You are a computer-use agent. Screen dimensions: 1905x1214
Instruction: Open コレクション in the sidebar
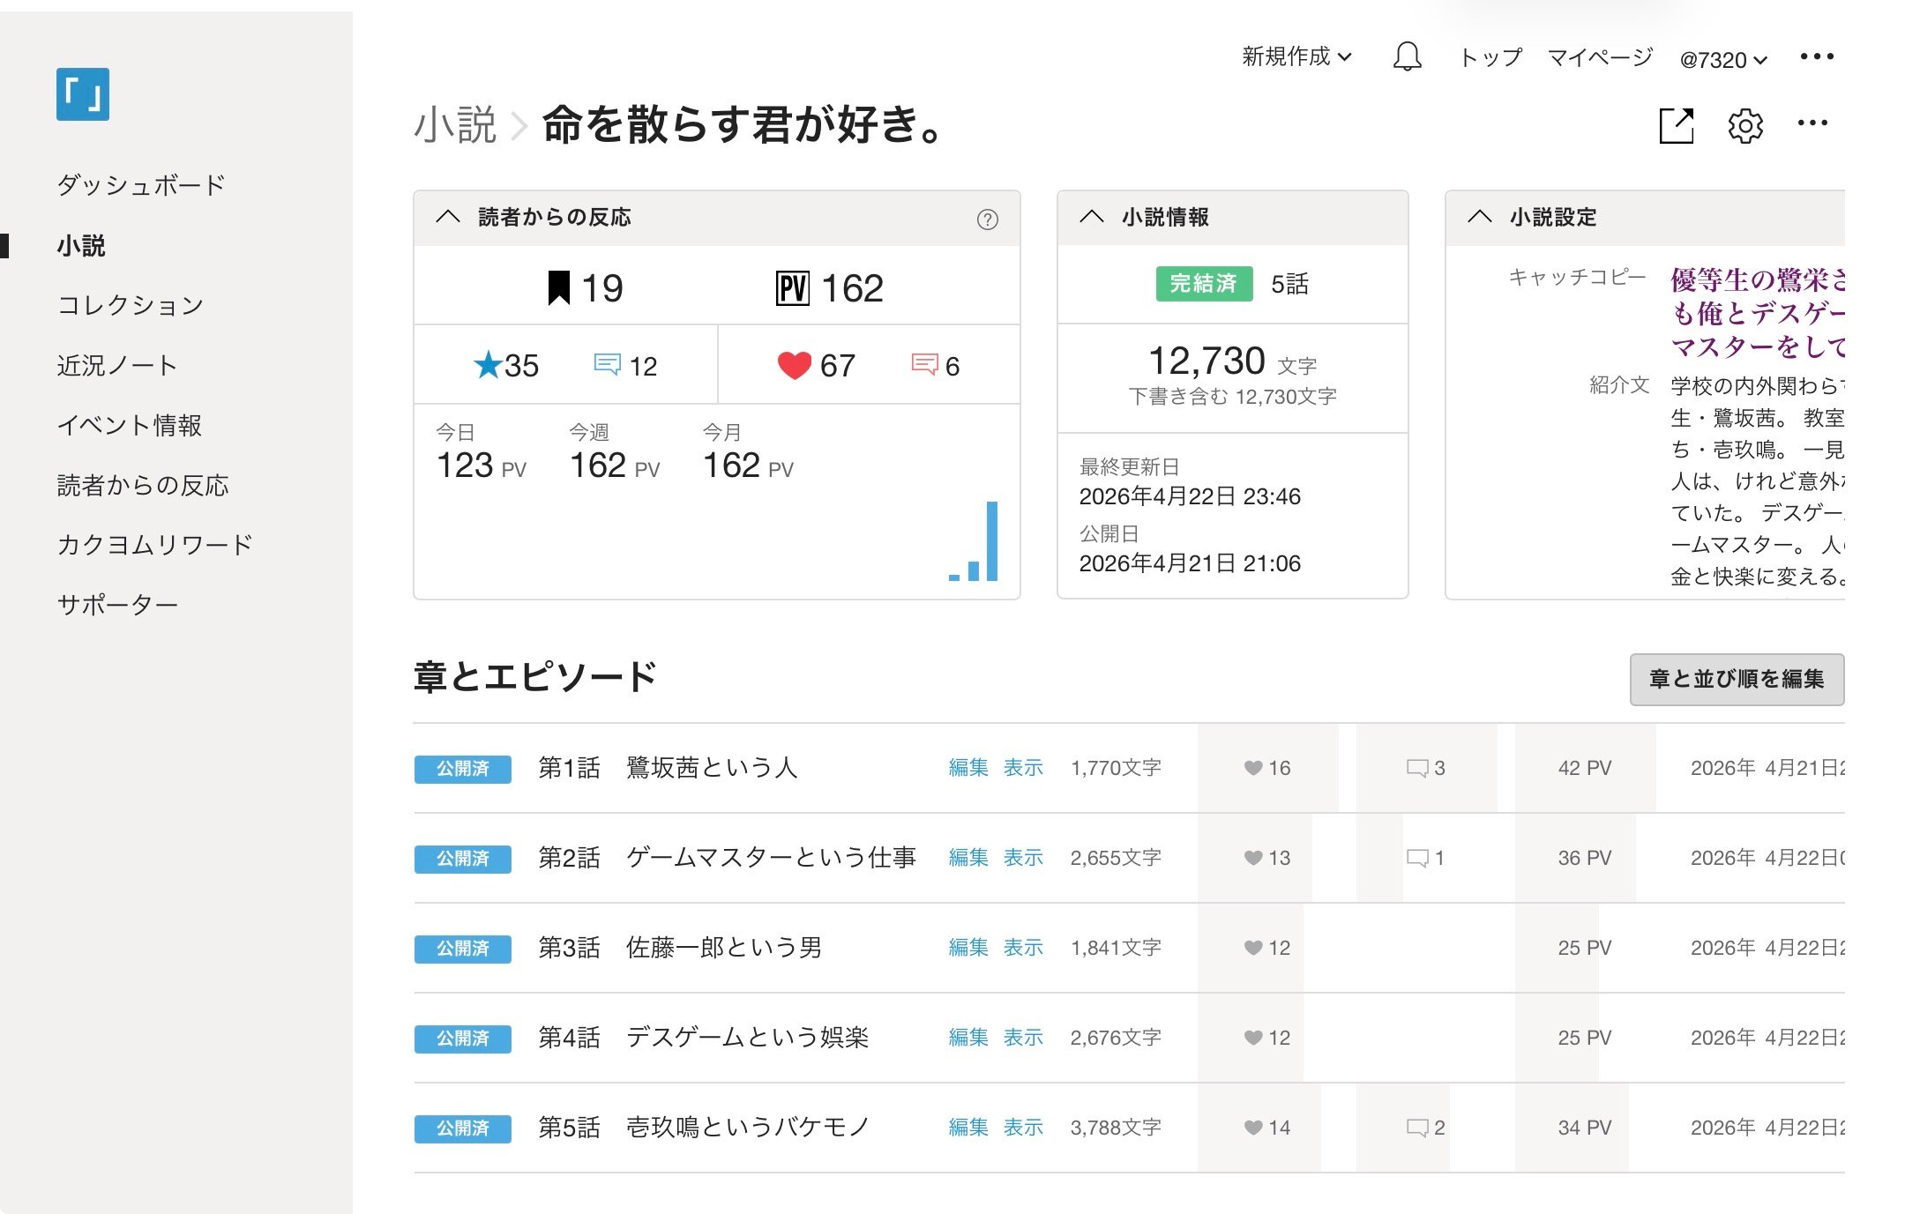pos(131,305)
